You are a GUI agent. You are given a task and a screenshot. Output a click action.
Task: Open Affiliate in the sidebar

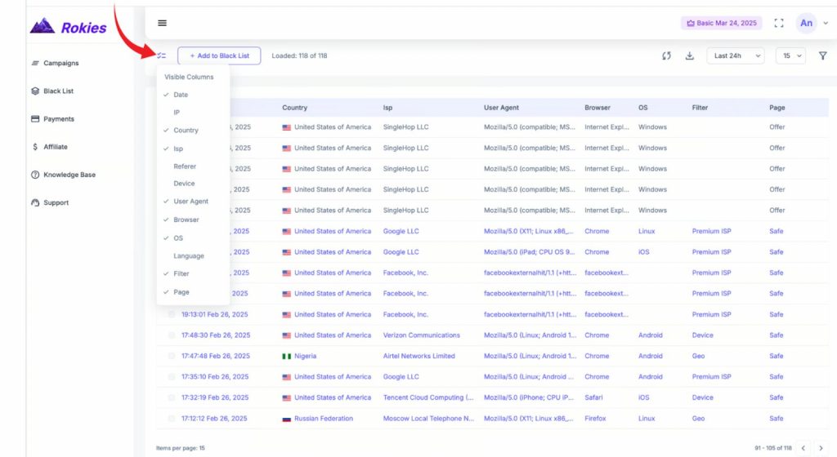click(x=56, y=146)
